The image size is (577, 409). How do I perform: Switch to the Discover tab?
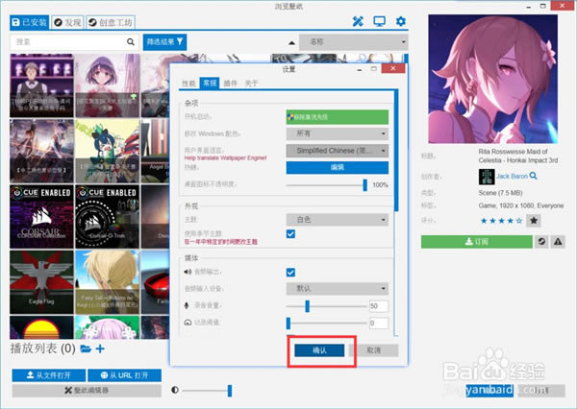coord(67,22)
